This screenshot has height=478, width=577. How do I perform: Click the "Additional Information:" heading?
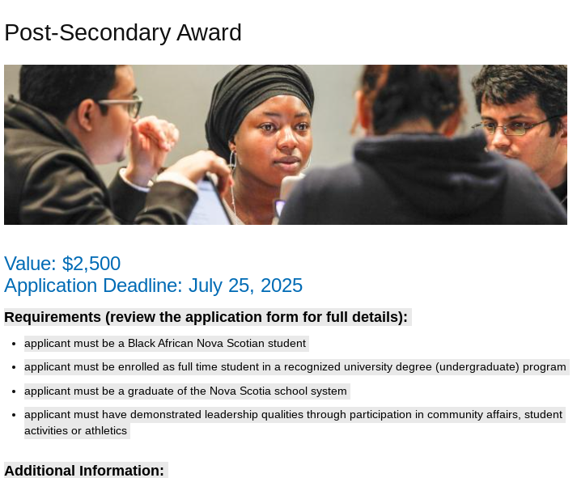[x=84, y=471]
